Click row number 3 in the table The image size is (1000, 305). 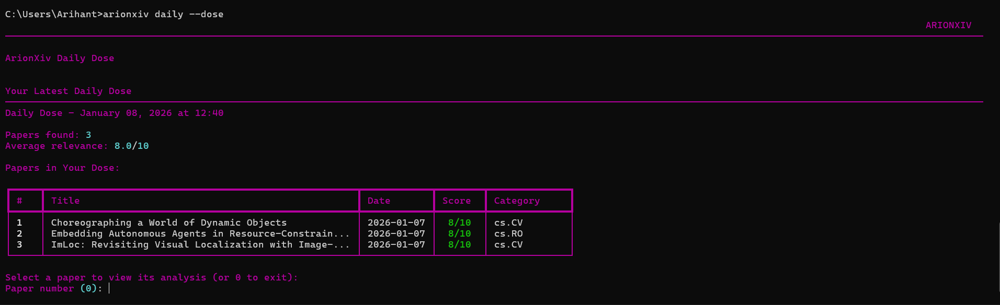(19, 244)
